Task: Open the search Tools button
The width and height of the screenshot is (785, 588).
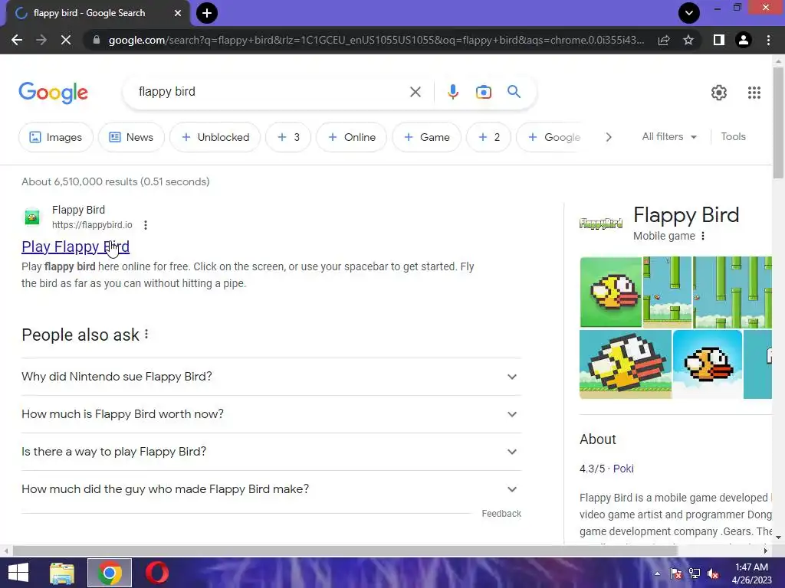Action: [x=733, y=136]
